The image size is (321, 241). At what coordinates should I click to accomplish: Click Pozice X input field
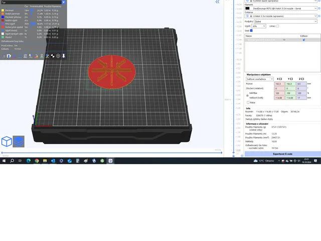[279, 84]
